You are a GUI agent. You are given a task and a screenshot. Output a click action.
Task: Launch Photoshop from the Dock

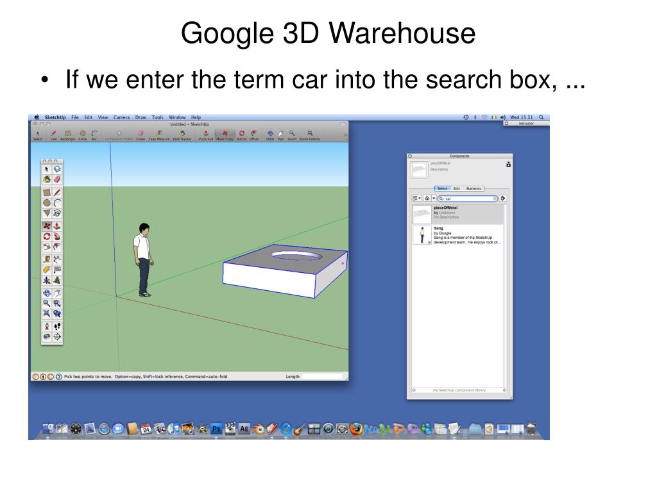[216, 429]
